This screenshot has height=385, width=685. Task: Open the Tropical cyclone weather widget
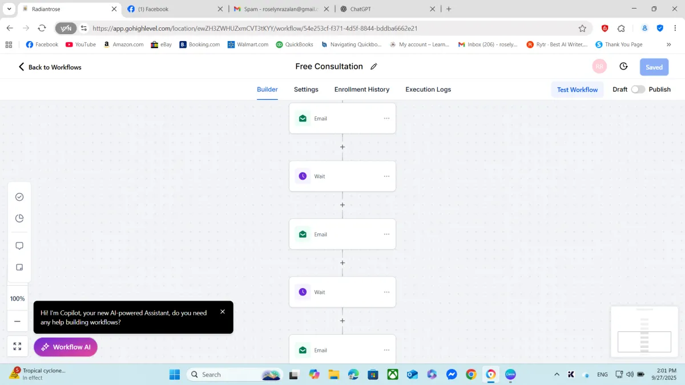pyautogui.click(x=38, y=374)
